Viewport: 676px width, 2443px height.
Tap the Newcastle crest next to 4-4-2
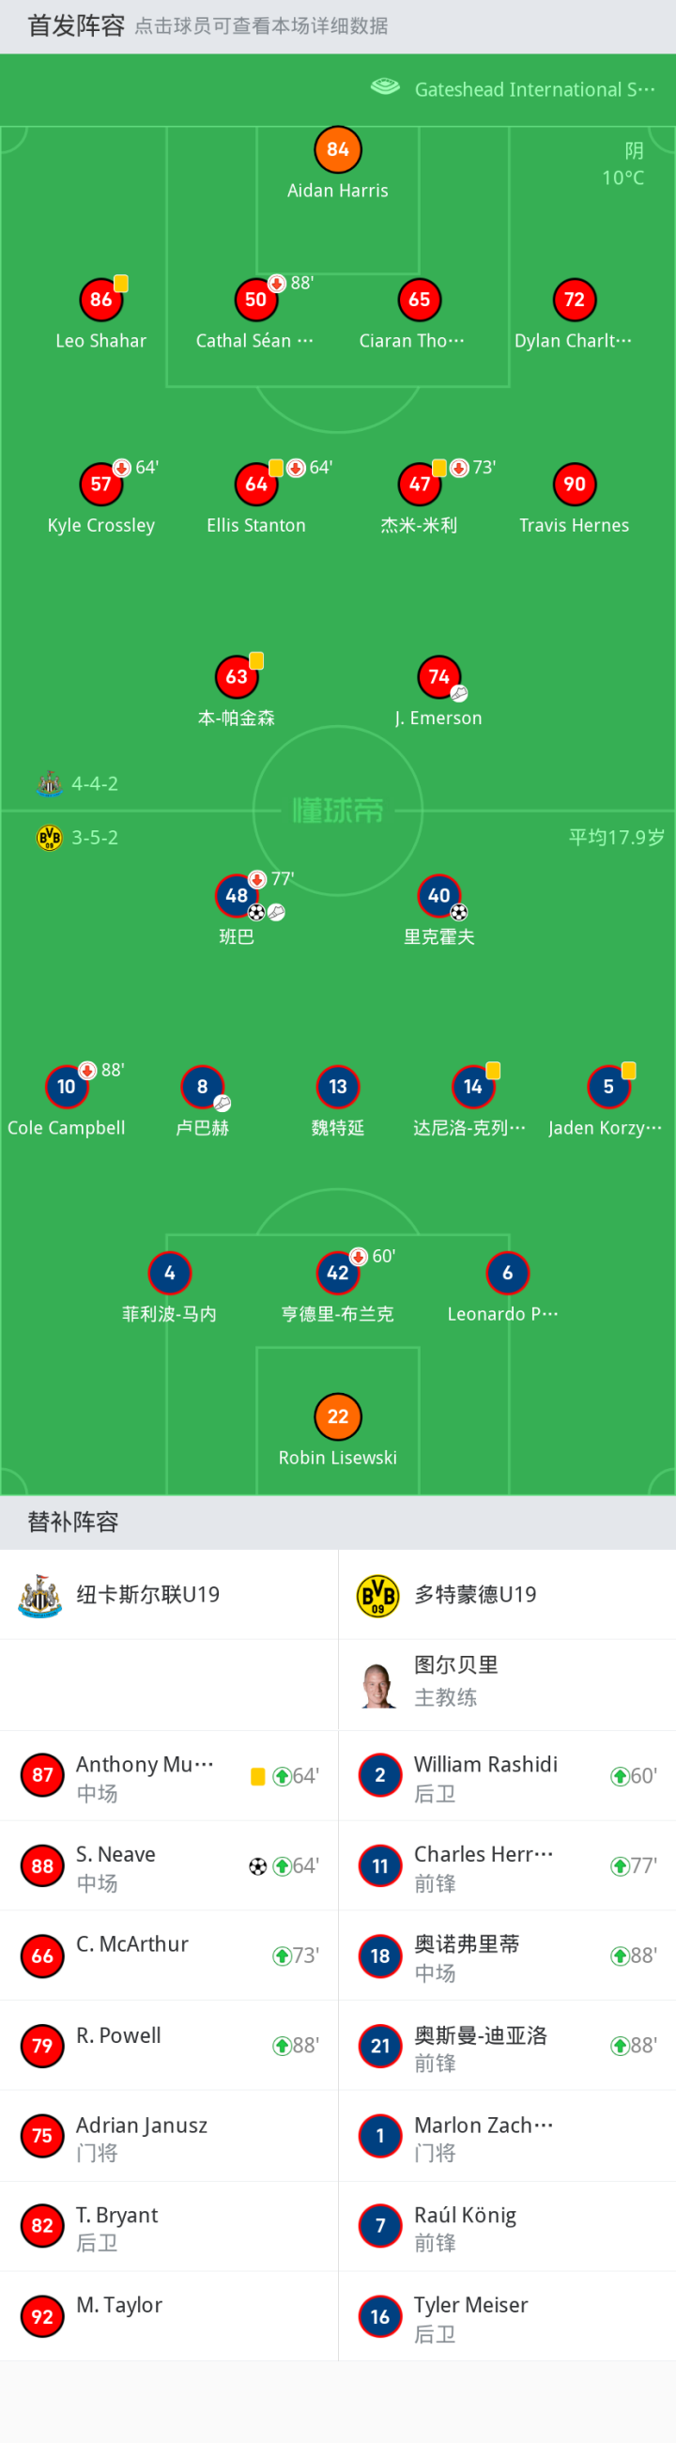(50, 783)
